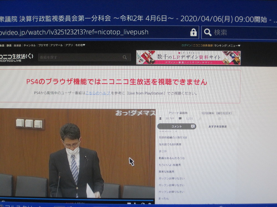Viewport: 277px width, 207px height.
Task: Click the こちらのヘルプ link
Action: click(x=98, y=93)
